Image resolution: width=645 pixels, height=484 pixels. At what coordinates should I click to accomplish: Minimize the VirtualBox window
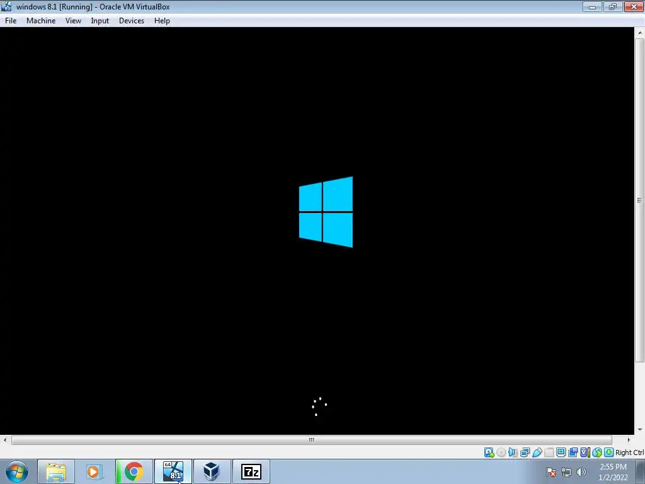coord(592,6)
